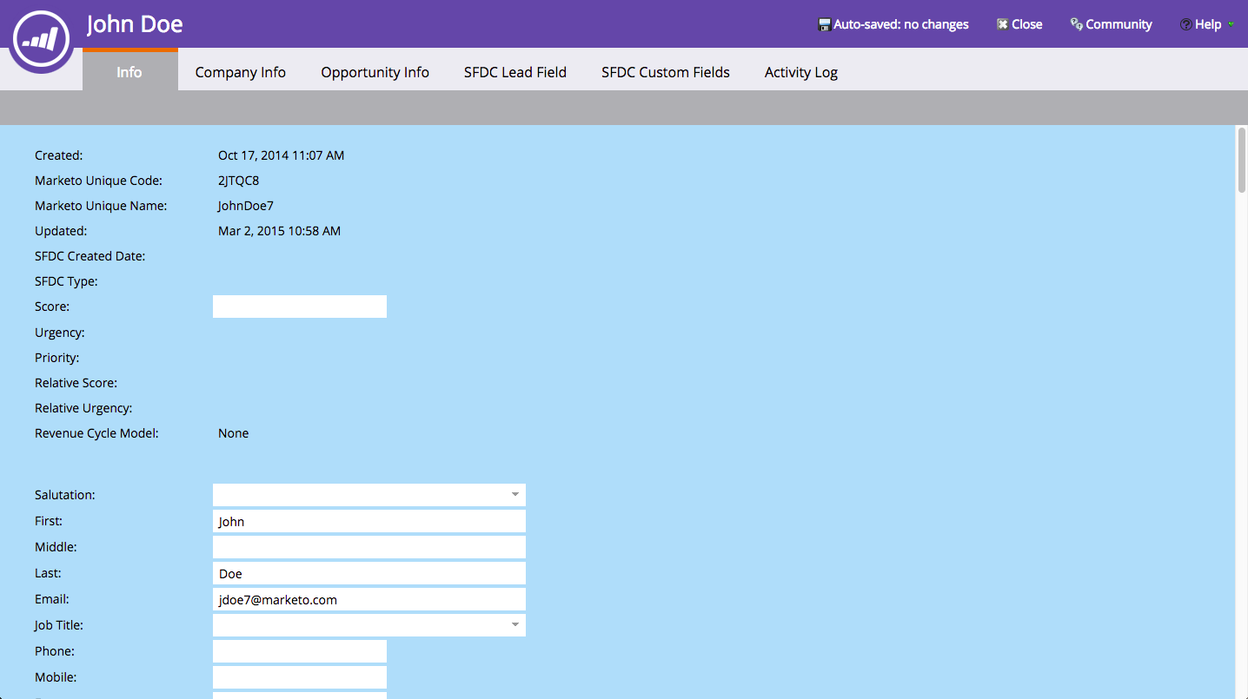Click the Relative Score label
This screenshot has width=1248, height=699.
[76, 383]
